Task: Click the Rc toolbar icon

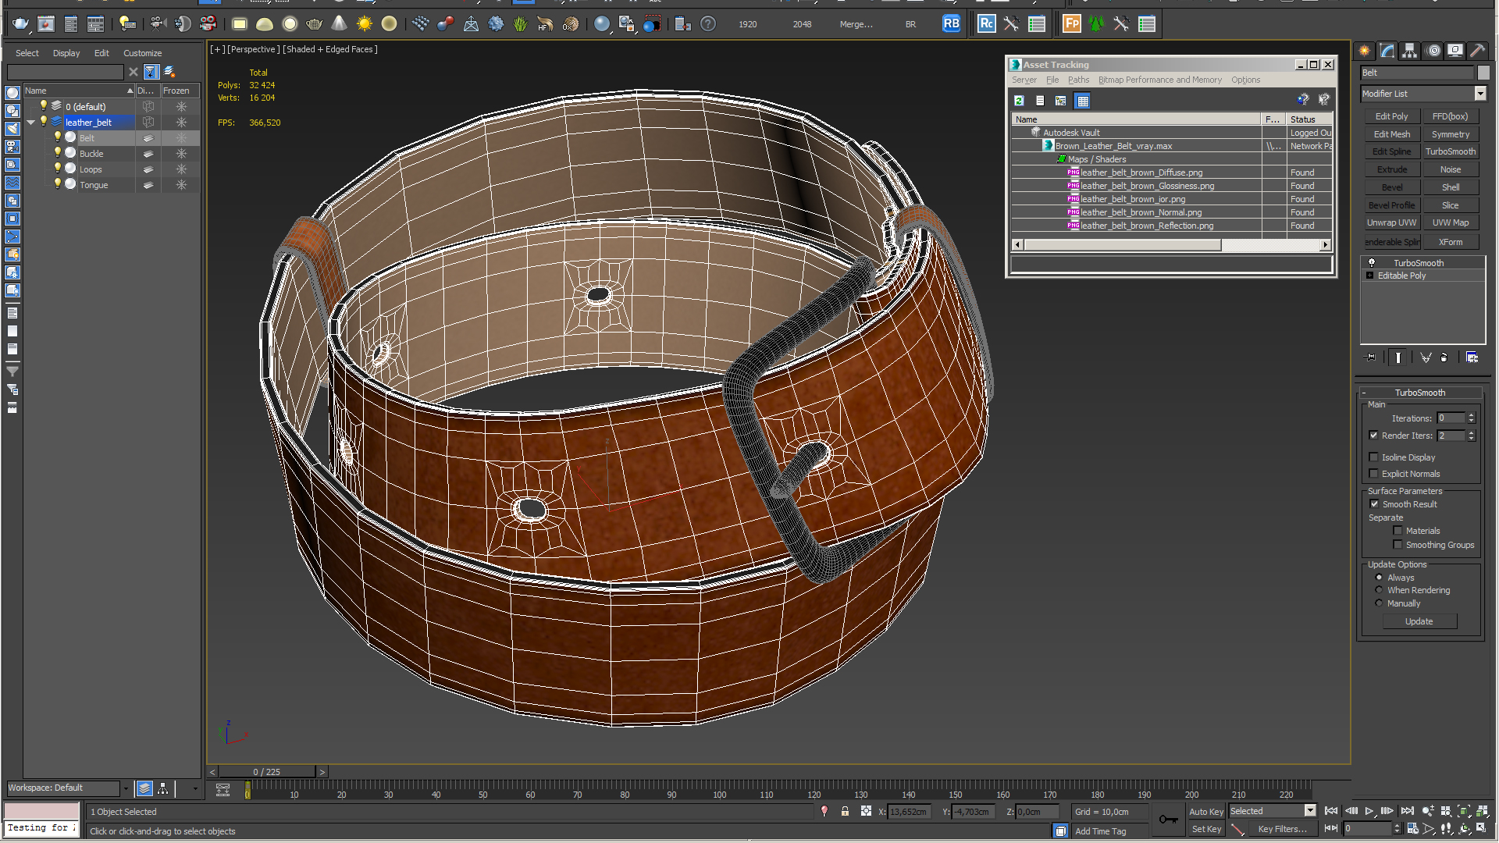Action: (x=987, y=24)
